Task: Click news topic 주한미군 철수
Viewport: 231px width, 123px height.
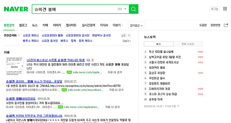Action: [157, 78]
